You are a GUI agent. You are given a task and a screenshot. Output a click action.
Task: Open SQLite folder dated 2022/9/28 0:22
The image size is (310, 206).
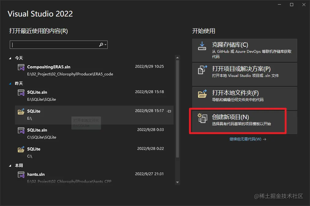coord(94,153)
